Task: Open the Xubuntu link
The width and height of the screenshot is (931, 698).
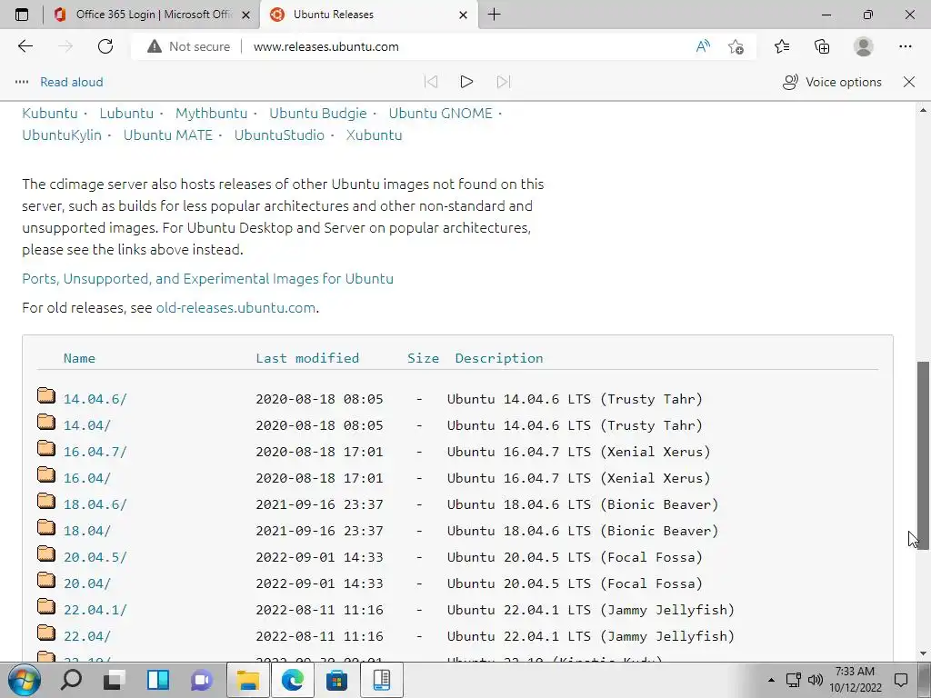Action: pyautogui.click(x=374, y=135)
